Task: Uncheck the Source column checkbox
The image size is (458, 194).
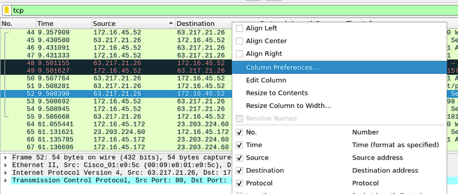Action: [239, 158]
